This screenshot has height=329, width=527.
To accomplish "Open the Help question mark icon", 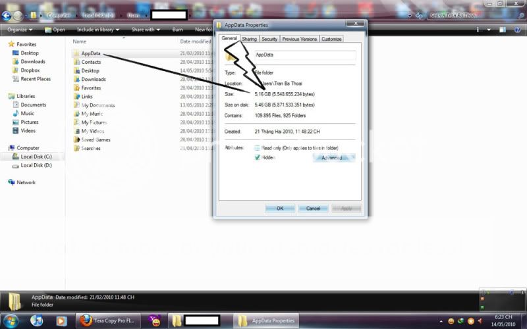I will point(518,30).
